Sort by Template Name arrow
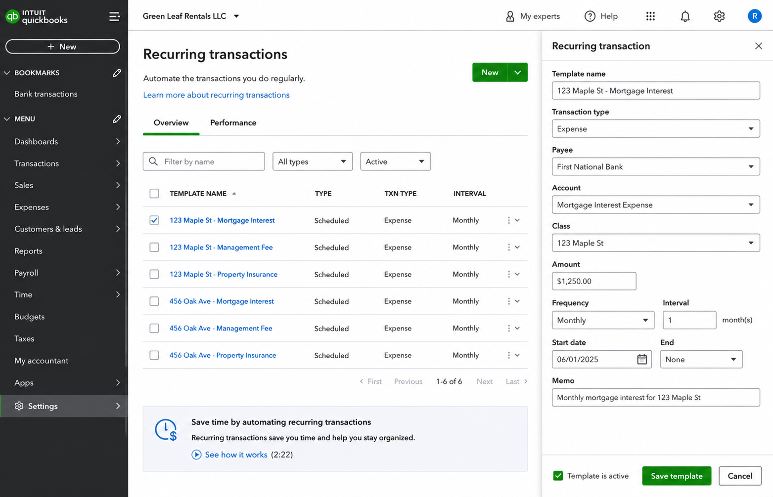 point(234,194)
